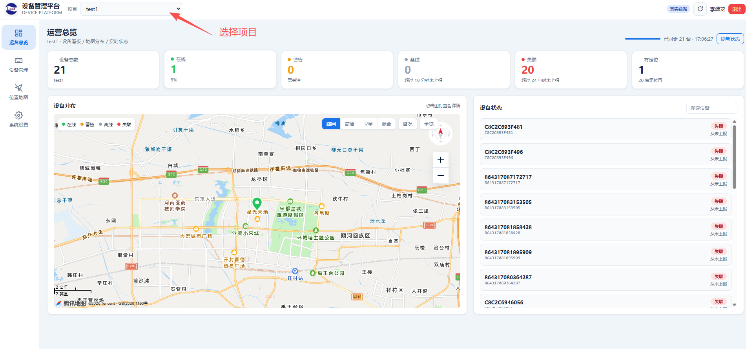
Task: Click the platform logo in header
Action: [x=11, y=9]
